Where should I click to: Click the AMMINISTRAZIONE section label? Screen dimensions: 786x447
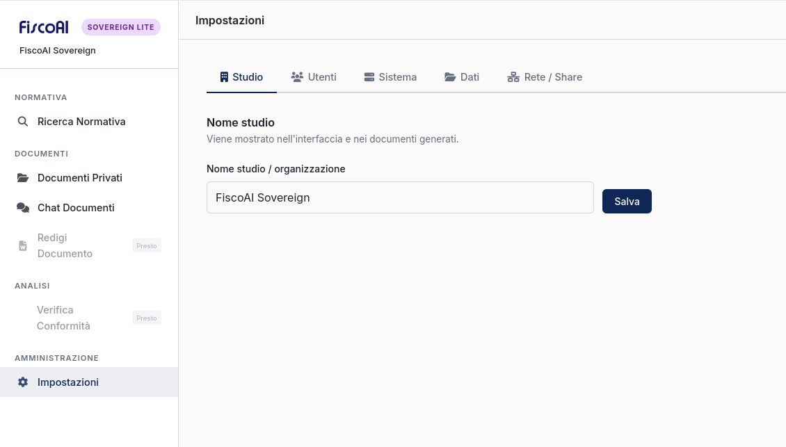tap(56, 358)
